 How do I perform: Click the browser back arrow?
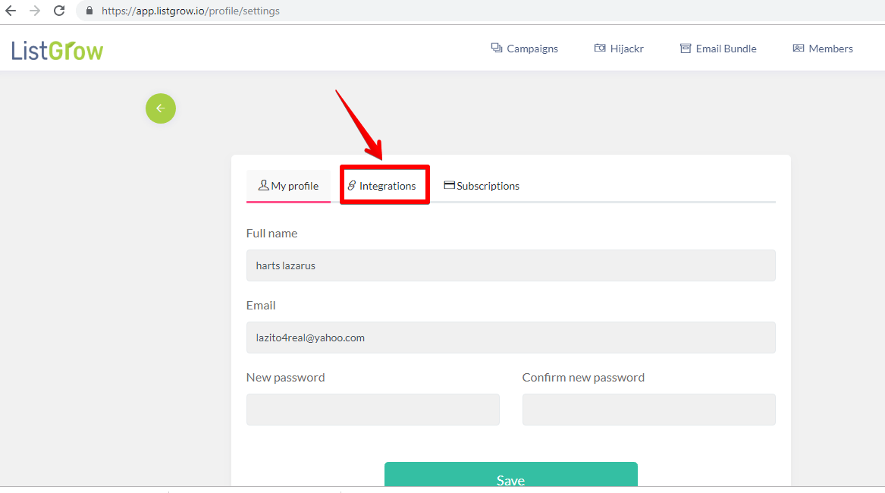[x=11, y=11]
